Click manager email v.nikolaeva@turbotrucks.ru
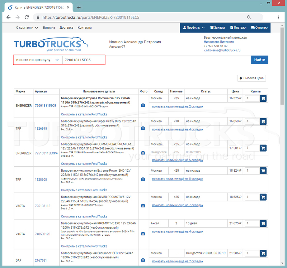The image size is (287, 268). 222,50
